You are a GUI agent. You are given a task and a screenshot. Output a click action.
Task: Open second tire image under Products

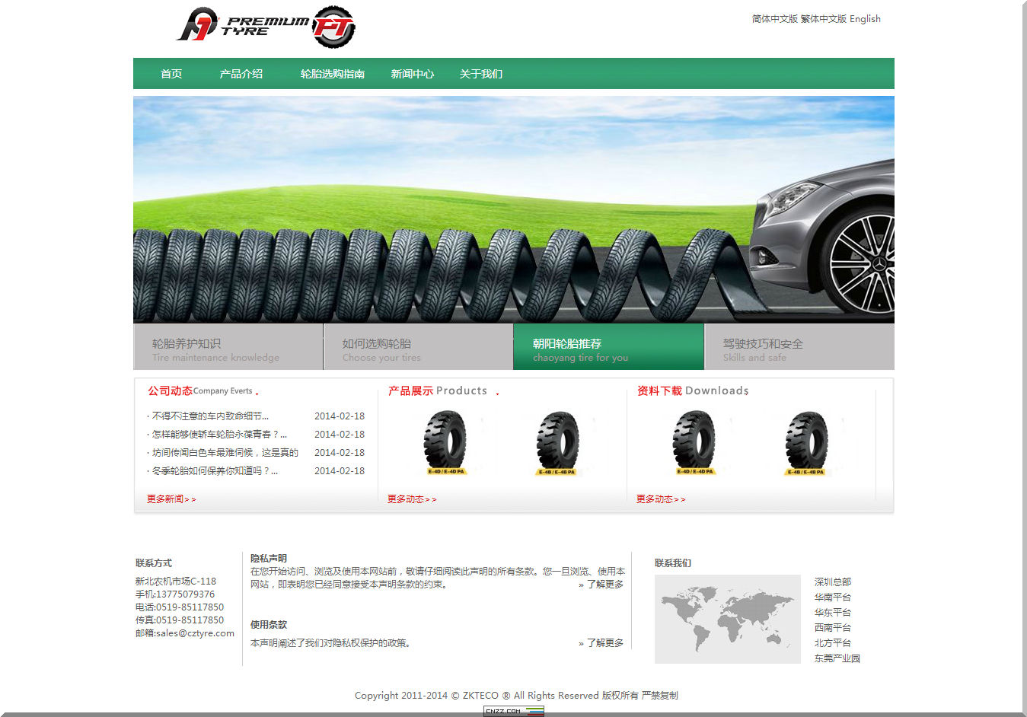click(557, 443)
